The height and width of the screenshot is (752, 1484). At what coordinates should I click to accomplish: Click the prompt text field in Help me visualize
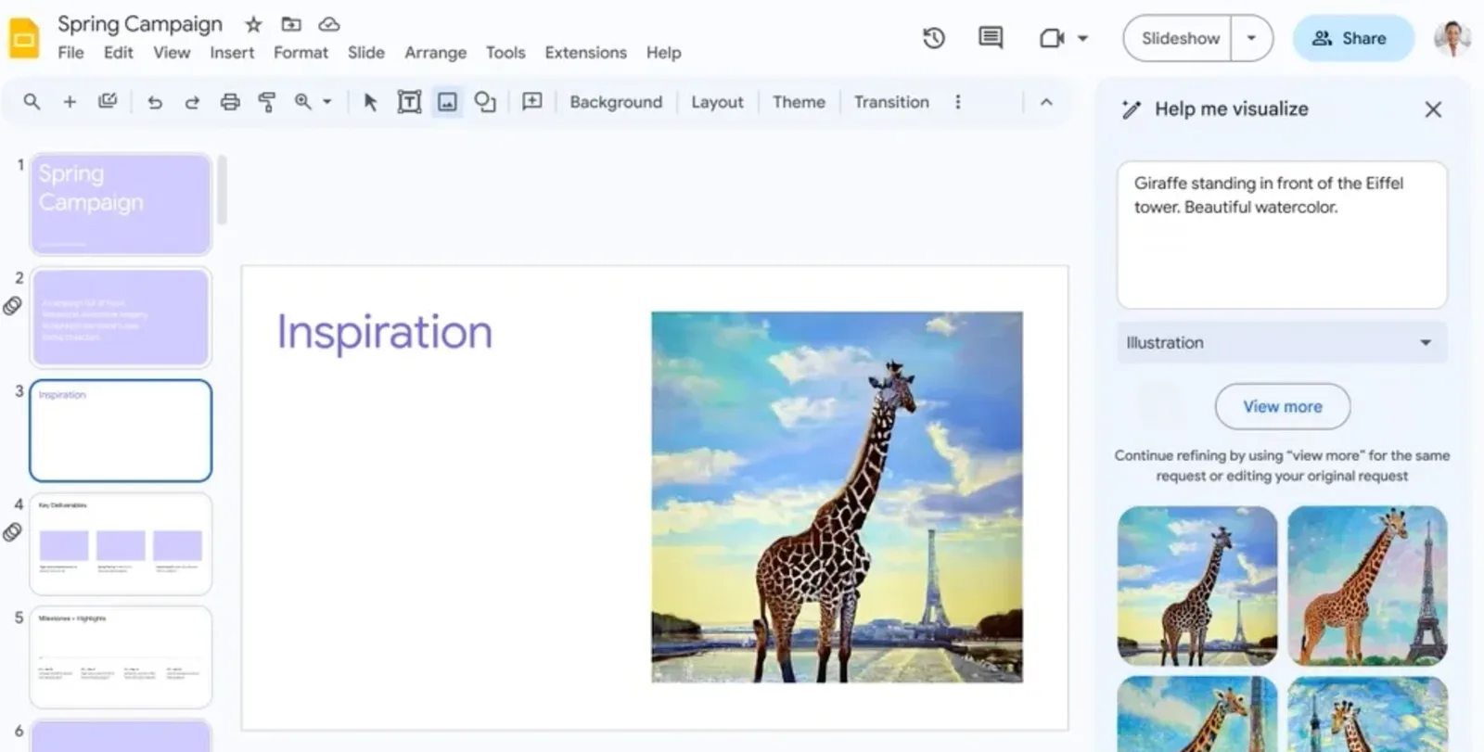1282,235
